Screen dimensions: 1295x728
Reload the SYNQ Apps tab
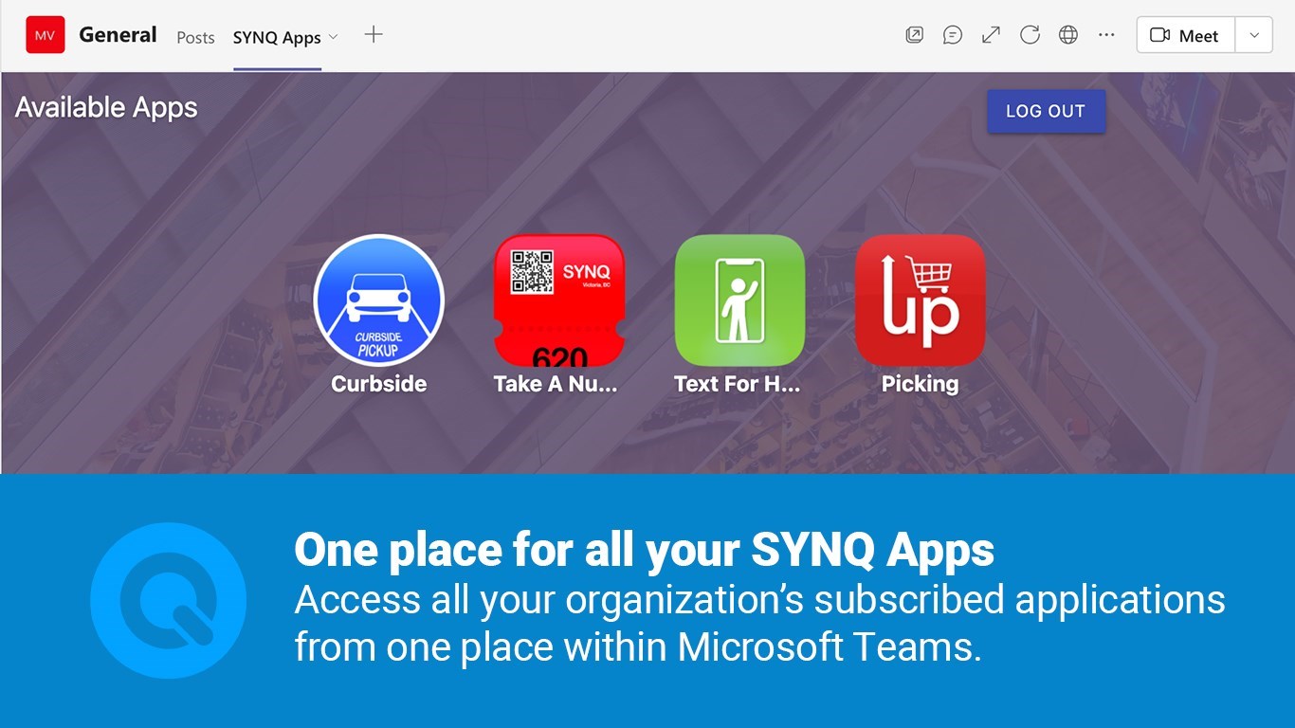click(x=1030, y=35)
